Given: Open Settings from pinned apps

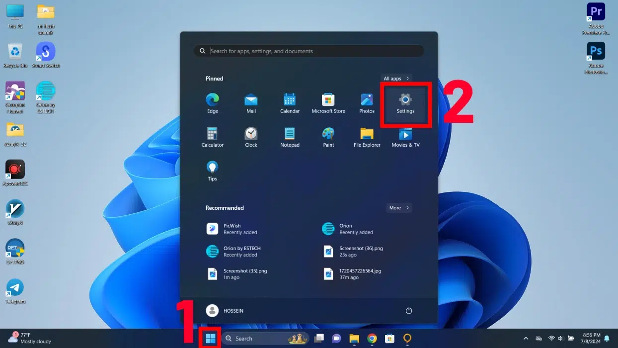Looking at the screenshot, I should (x=405, y=103).
